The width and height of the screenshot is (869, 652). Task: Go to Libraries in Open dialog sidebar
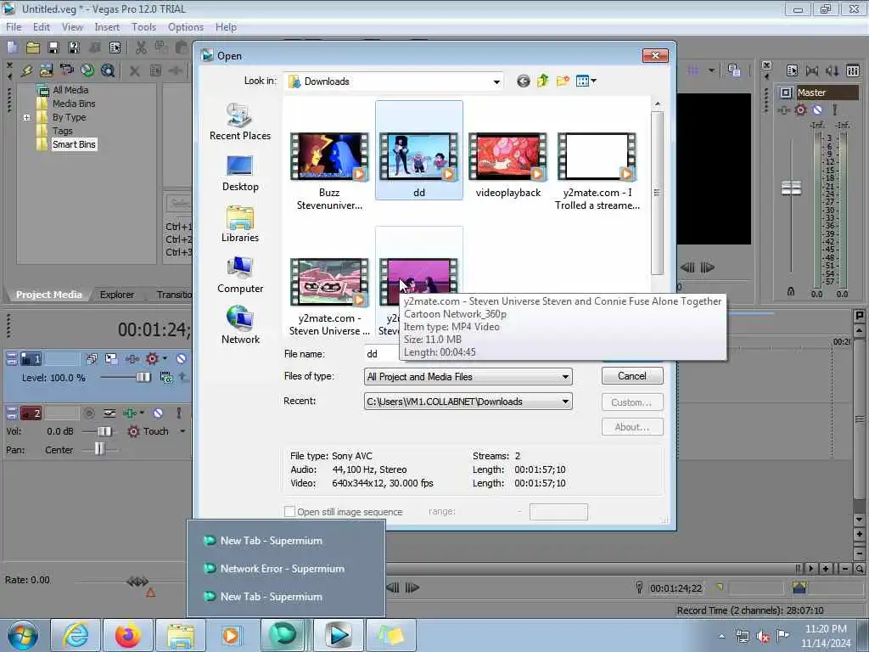pos(240,224)
